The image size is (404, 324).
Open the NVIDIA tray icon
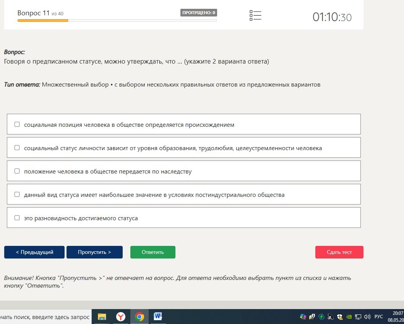tap(349, 316)
